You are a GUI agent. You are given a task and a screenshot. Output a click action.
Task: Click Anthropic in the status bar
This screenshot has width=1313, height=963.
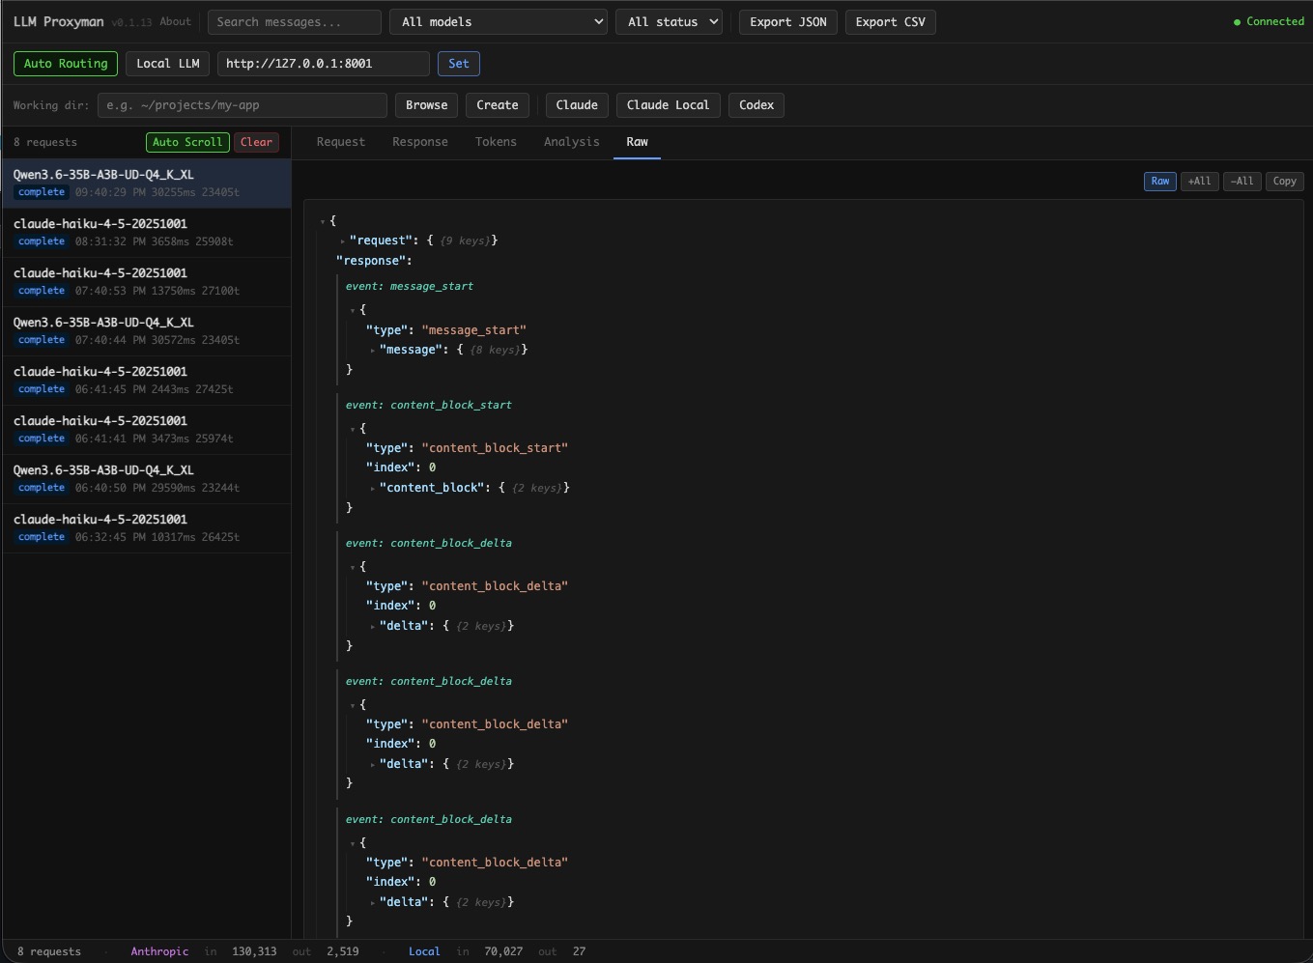(160, 951)
